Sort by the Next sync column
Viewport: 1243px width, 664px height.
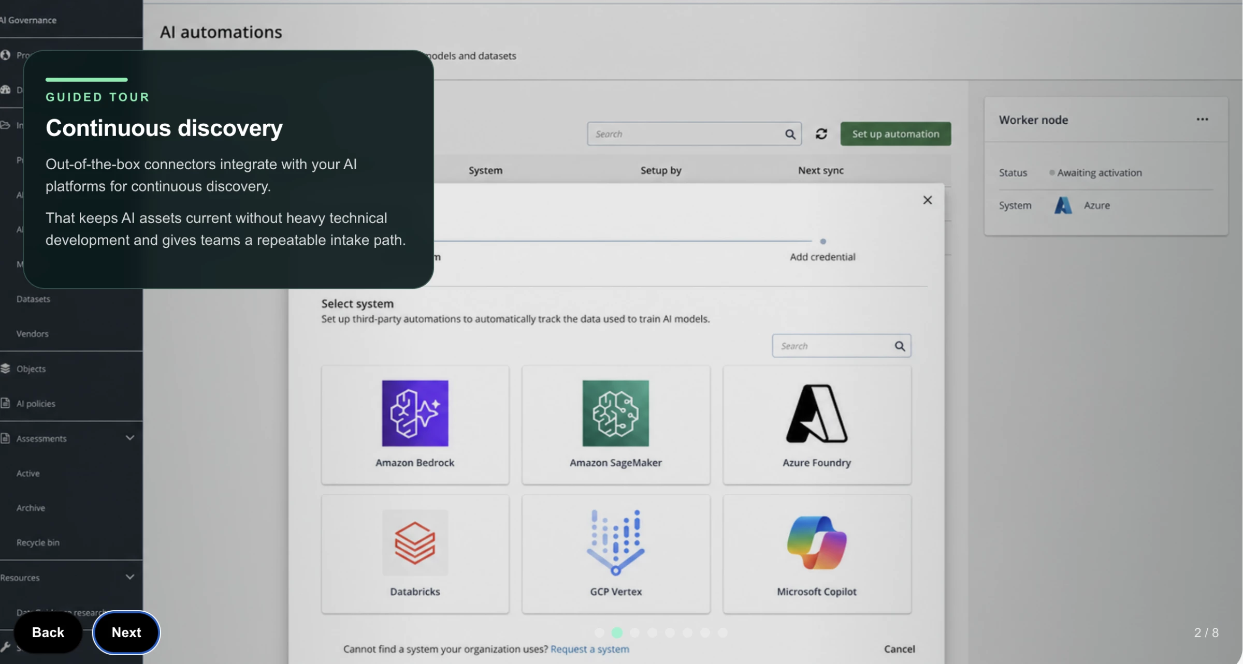[x=820, y=170]
